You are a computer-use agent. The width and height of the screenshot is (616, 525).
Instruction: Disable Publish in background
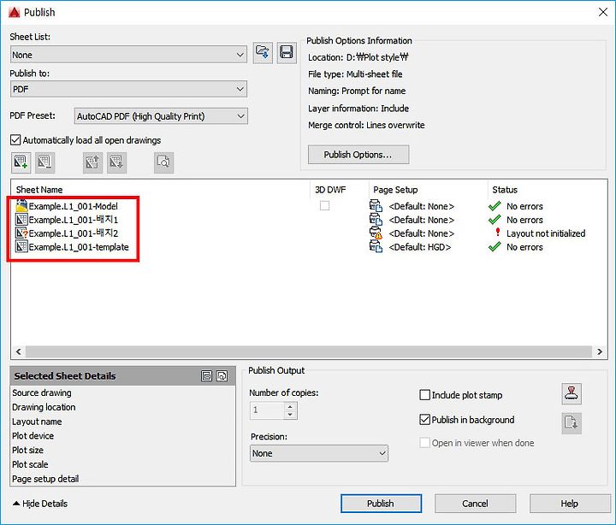point(424,419)
